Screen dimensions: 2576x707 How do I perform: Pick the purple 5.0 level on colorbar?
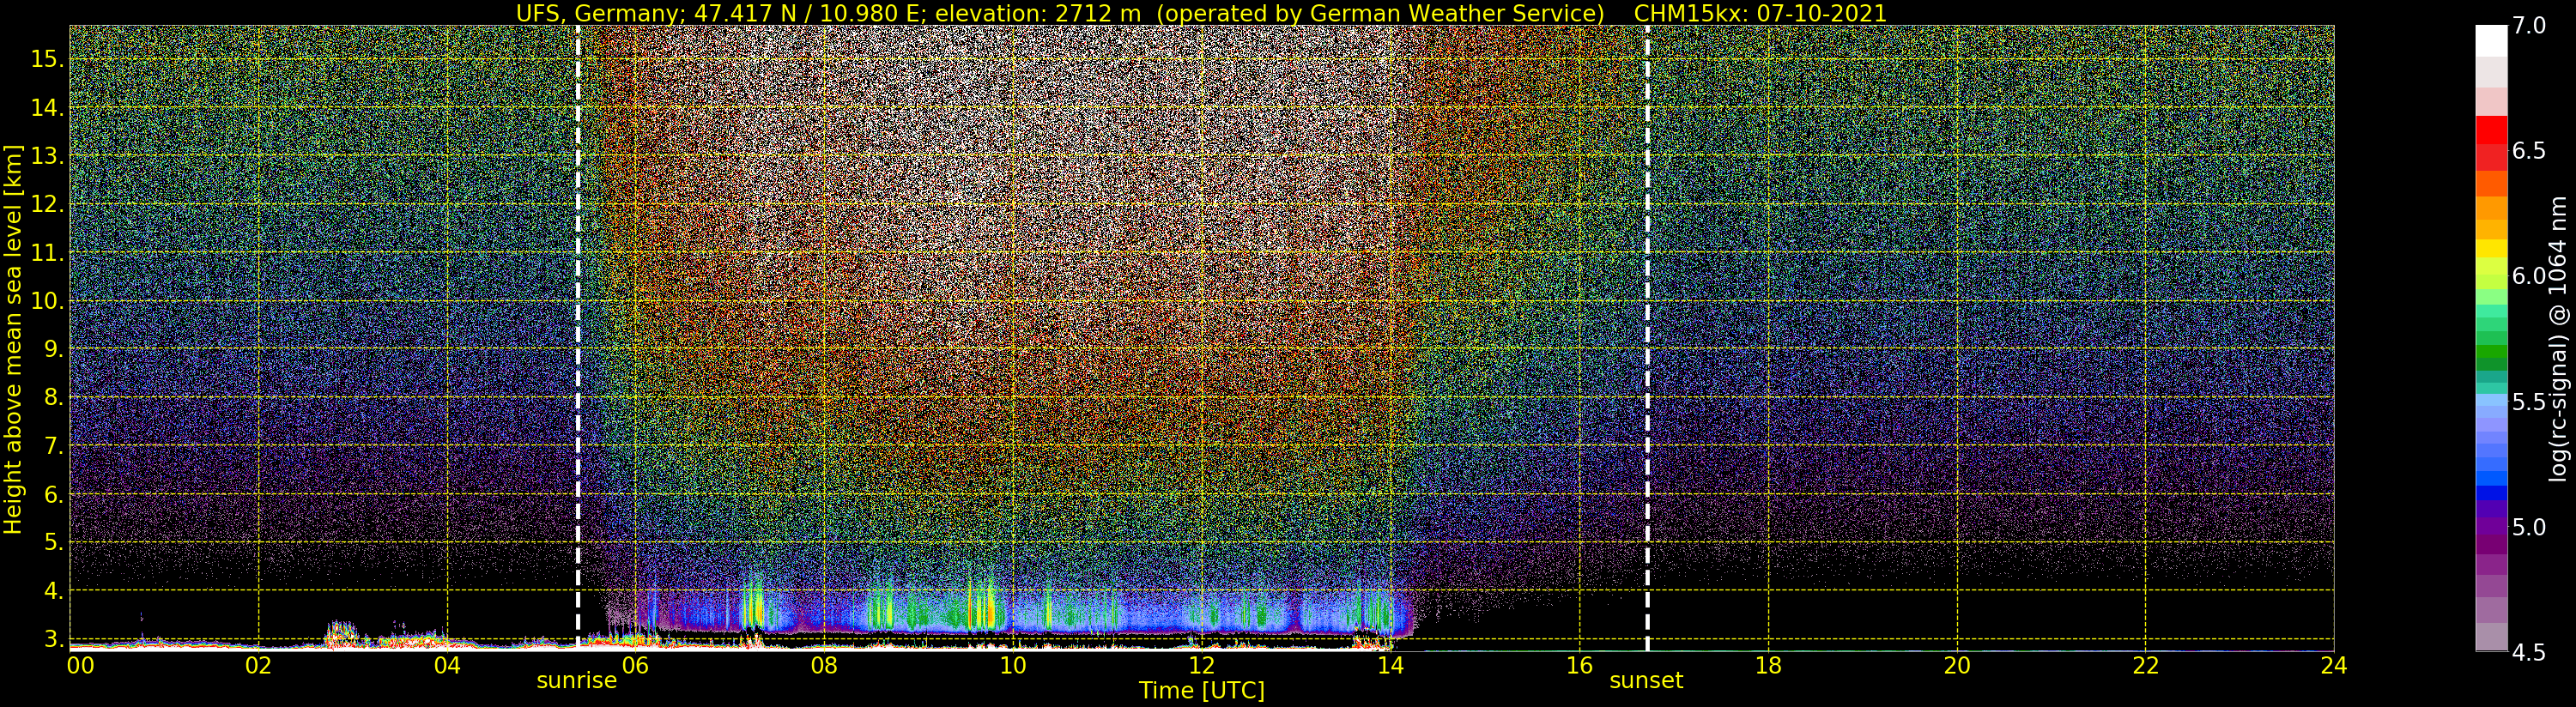pos(2491,527)
